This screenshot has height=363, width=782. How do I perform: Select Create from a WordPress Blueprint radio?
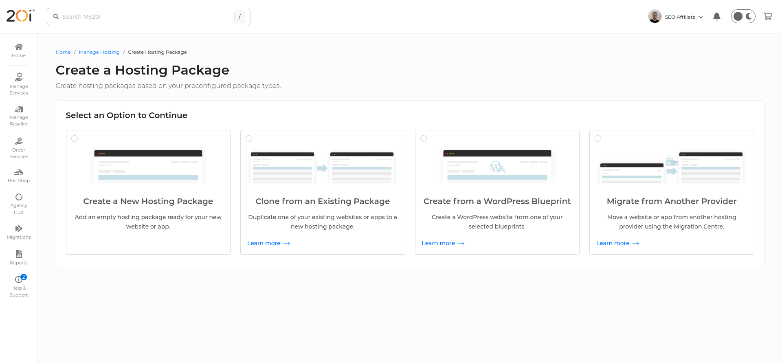424,139
